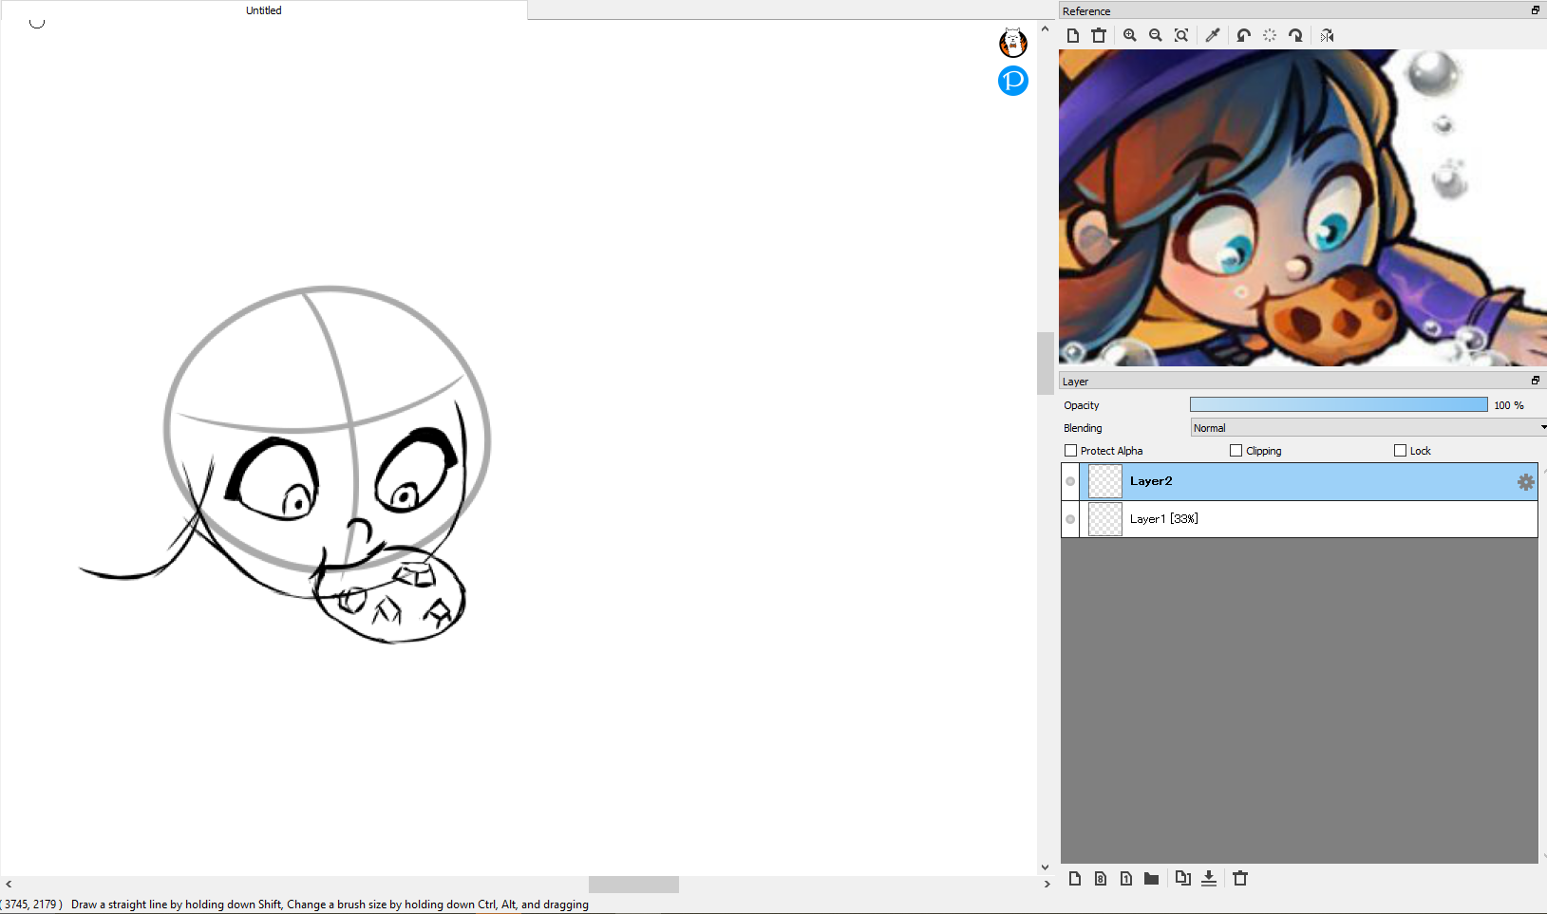Adjust the layer Opacity slider

click(1339, 405)
